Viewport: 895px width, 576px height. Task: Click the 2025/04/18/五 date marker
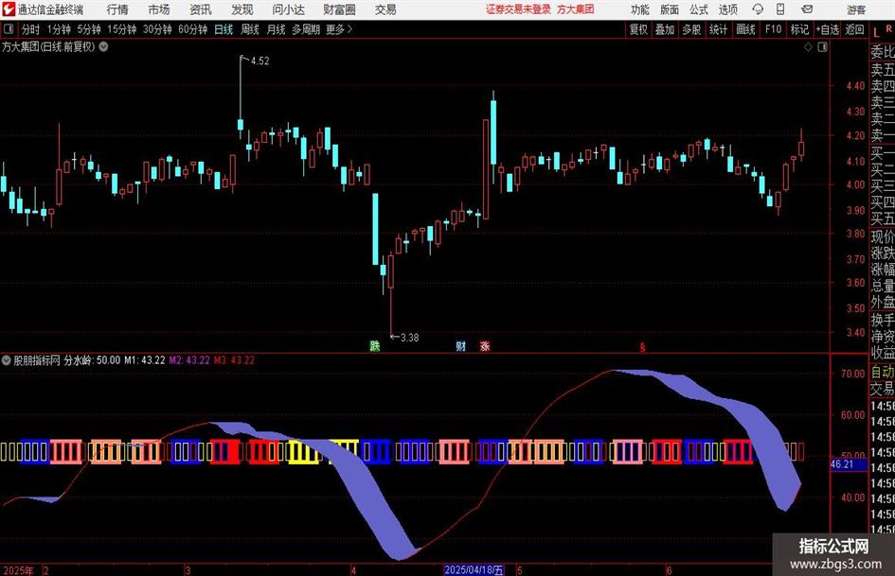pos(474,569)
